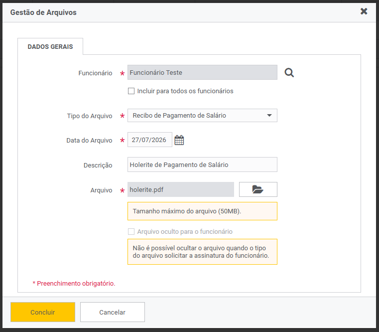379x332 pixels.
Task: Browse for file with folder icon button
Action: click(x=258, y=189)
